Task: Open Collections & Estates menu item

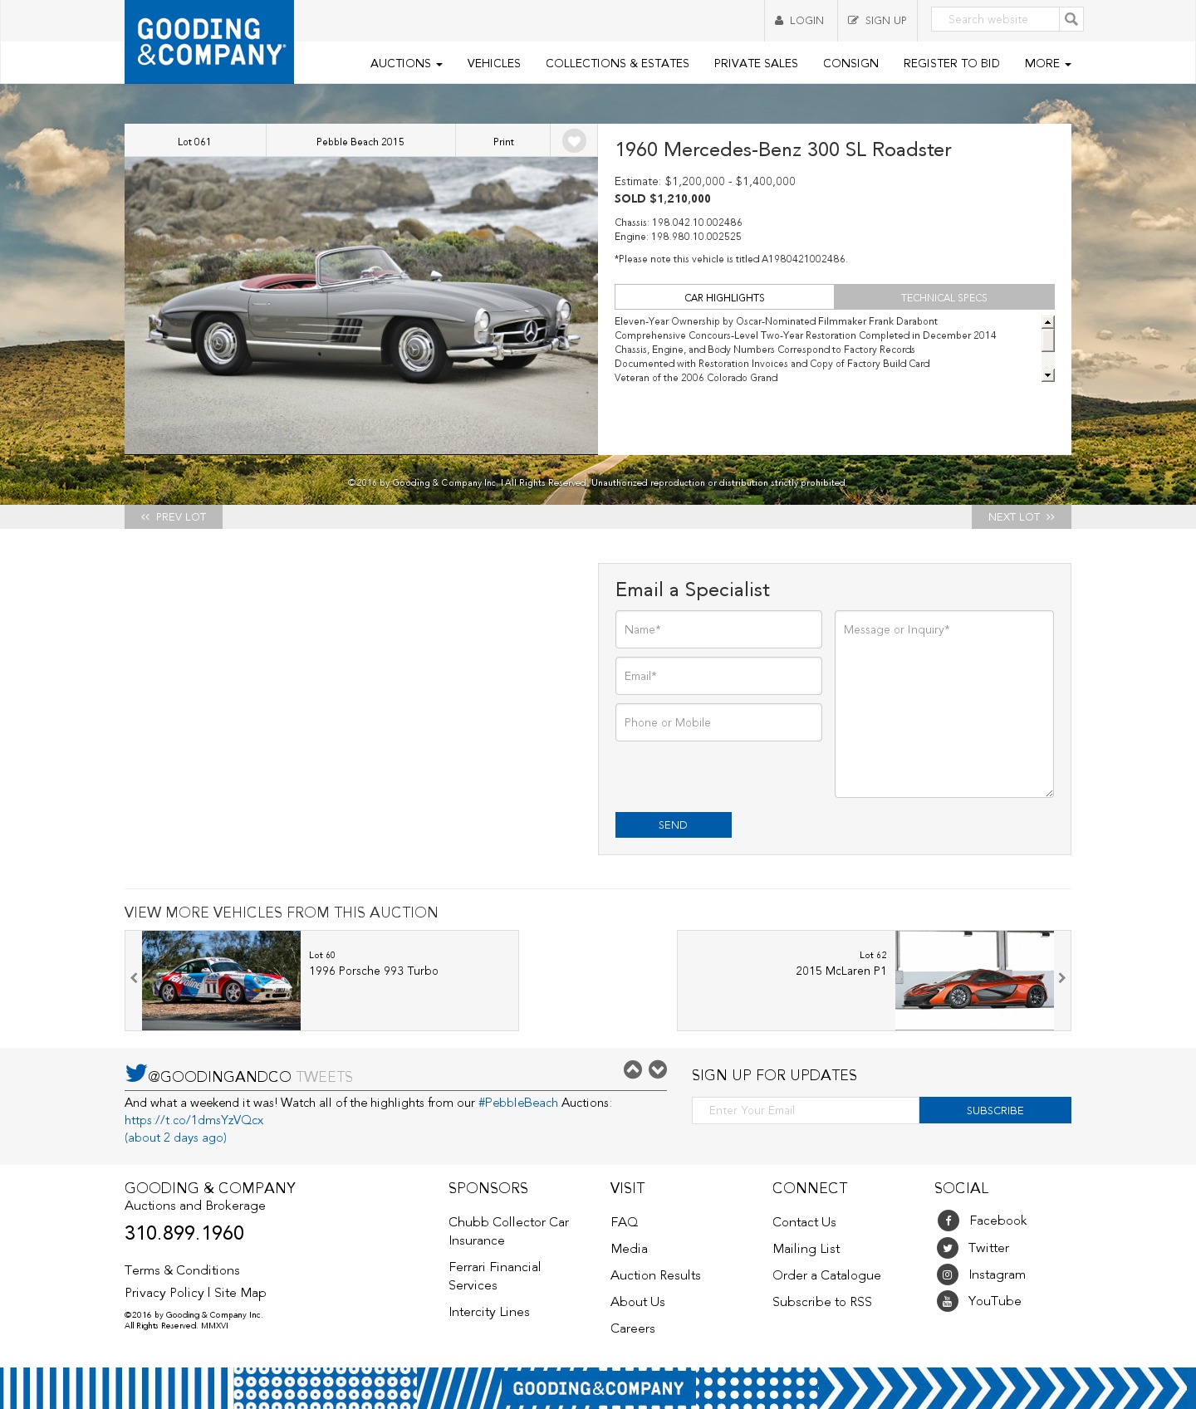Action: [617, 63]
